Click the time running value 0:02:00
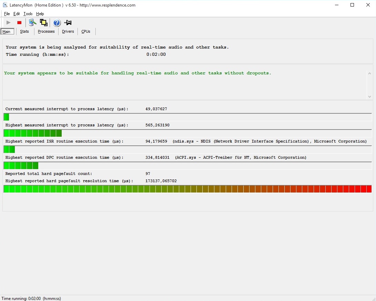 (156, 54)
